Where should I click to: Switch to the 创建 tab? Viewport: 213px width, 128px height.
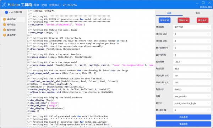click(x=169, y=13)
